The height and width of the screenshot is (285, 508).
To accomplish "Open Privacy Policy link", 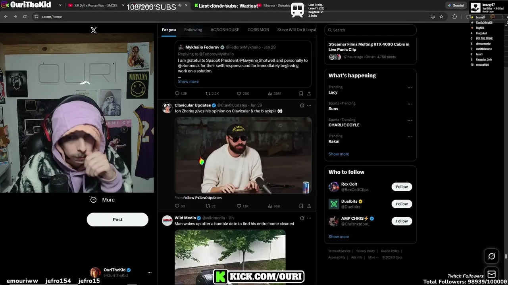I will click(x=366, y=251).
